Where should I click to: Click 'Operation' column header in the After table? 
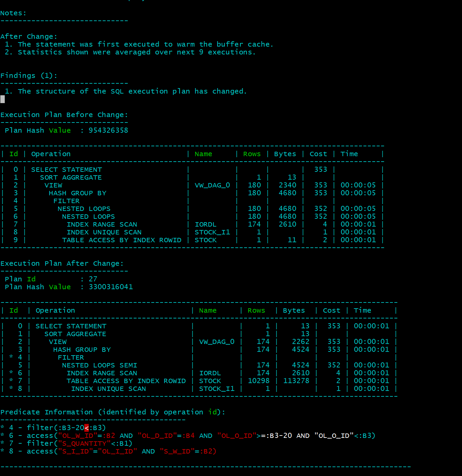pyautogui.click(x=55, y=311)
